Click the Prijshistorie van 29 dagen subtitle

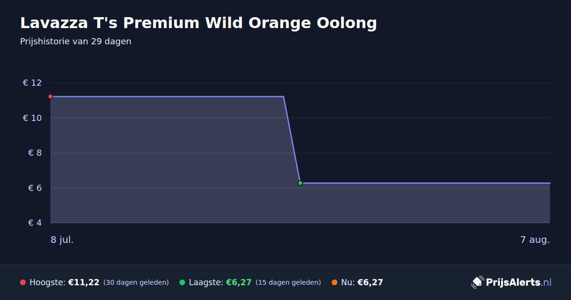(76, 41)
